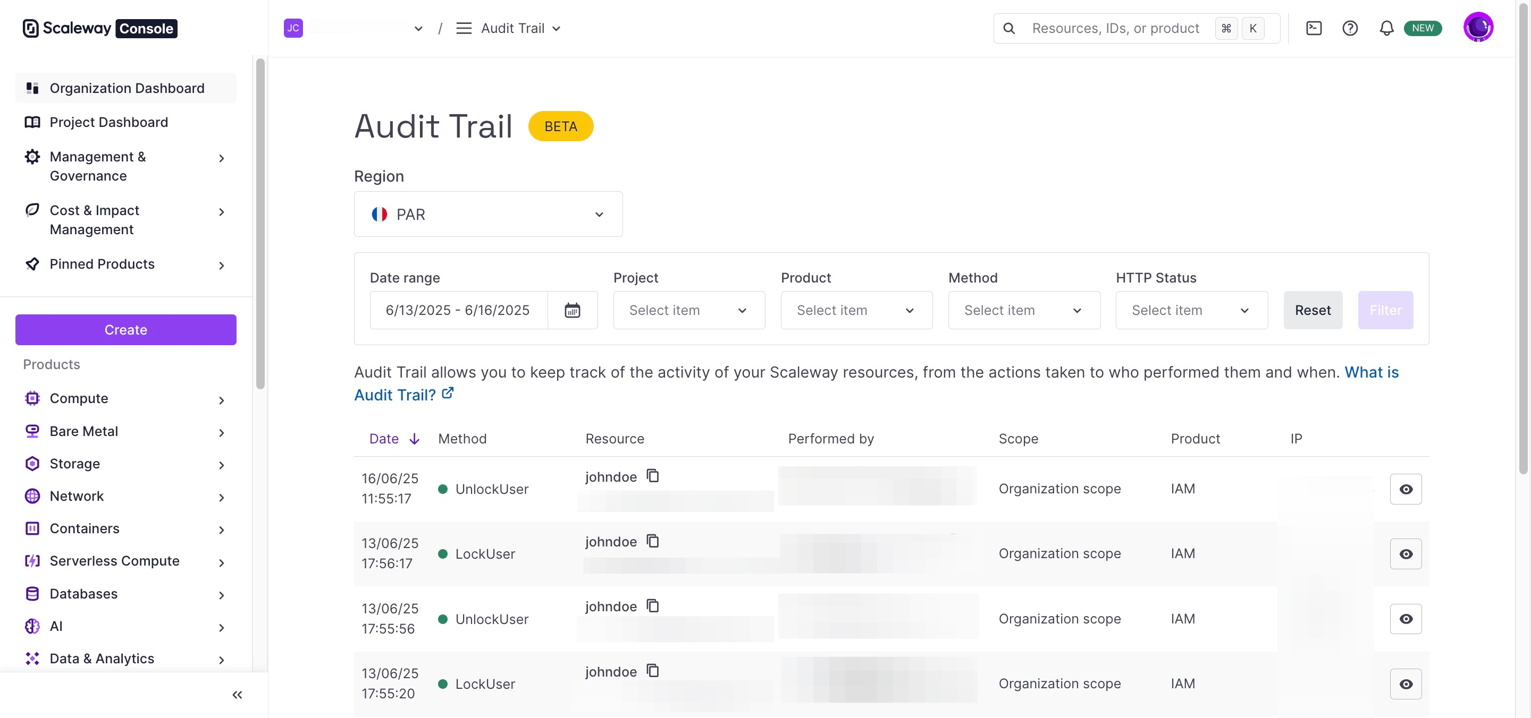Image resolution: width=1531 pixels, height=718 pixels.
Task: Click the date range field 6/13/2025 - 6/16/2025
Action: (x=458, y=310)
